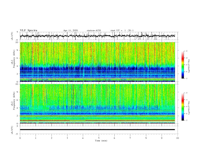Select the "start UT = 1 :20: 1" text

[122, 30]
